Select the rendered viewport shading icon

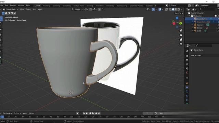point(179,9)
